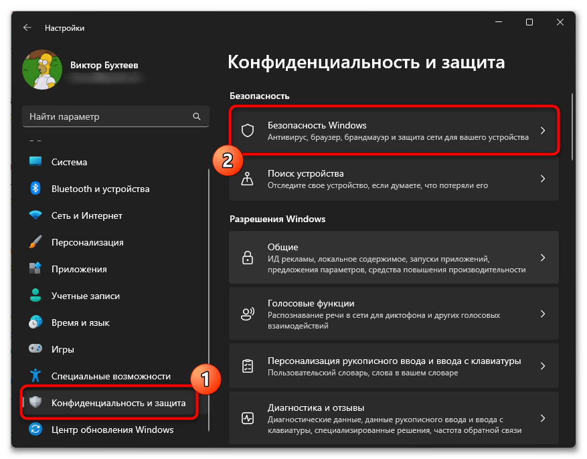Open Безопасность Windows settings card
Viewport: 587px width, 459px height.
(394, 130)
